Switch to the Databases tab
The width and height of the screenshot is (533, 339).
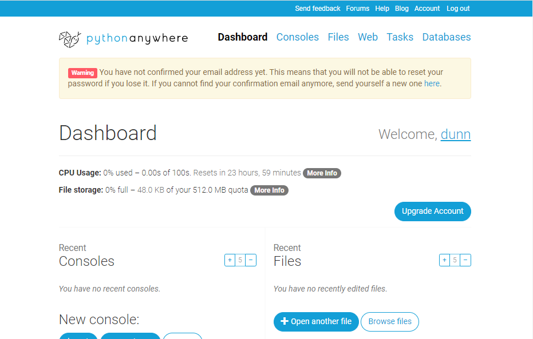447,37
